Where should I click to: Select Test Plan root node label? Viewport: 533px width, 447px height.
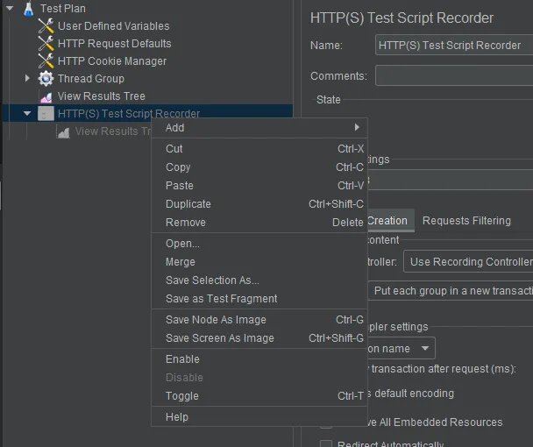point(63,9)
